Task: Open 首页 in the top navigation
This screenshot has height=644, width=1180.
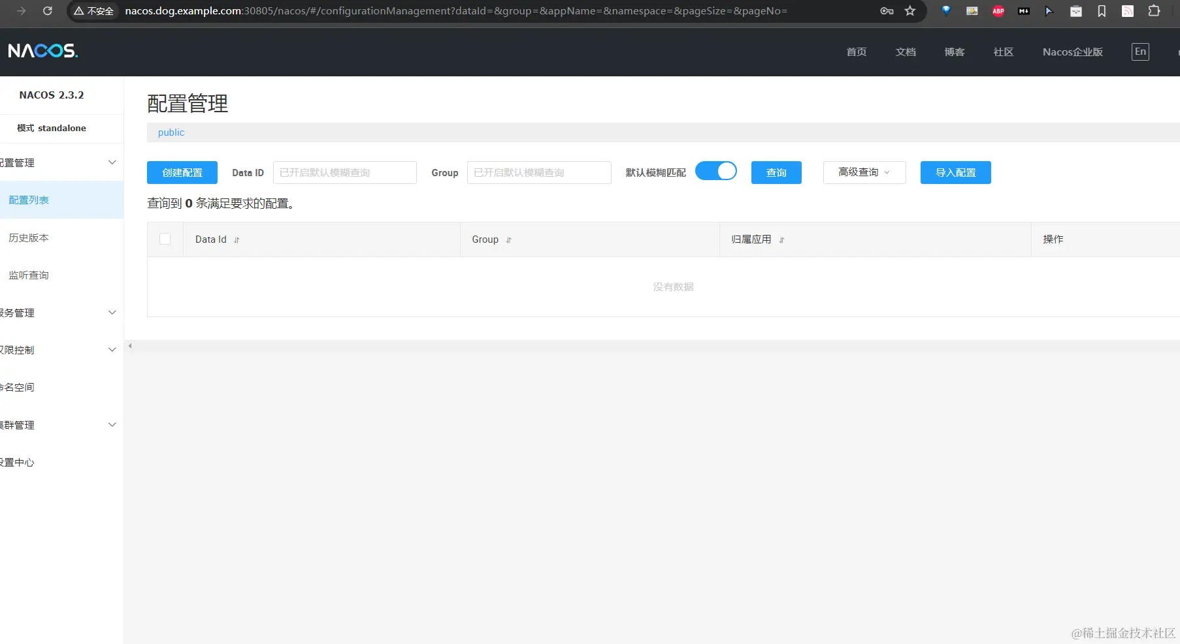Action: point(856,52)
